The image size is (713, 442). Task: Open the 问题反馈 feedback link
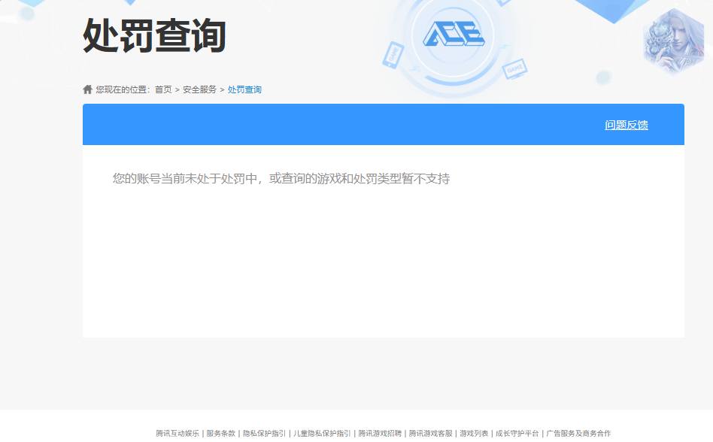[x=627, y=125]
